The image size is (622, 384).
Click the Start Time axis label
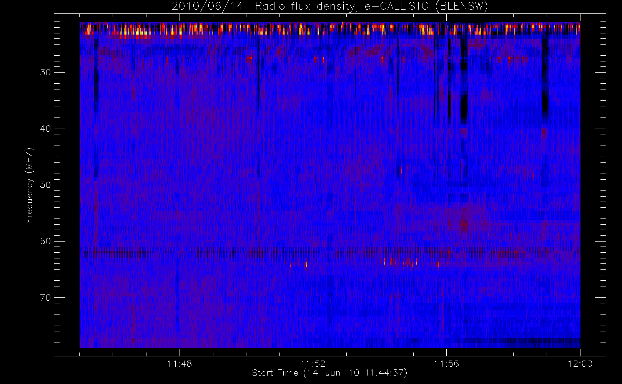pos(330,373)
